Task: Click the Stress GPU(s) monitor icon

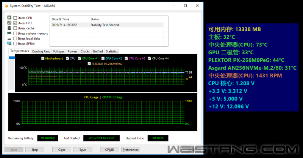Action: tap(9, 44)
